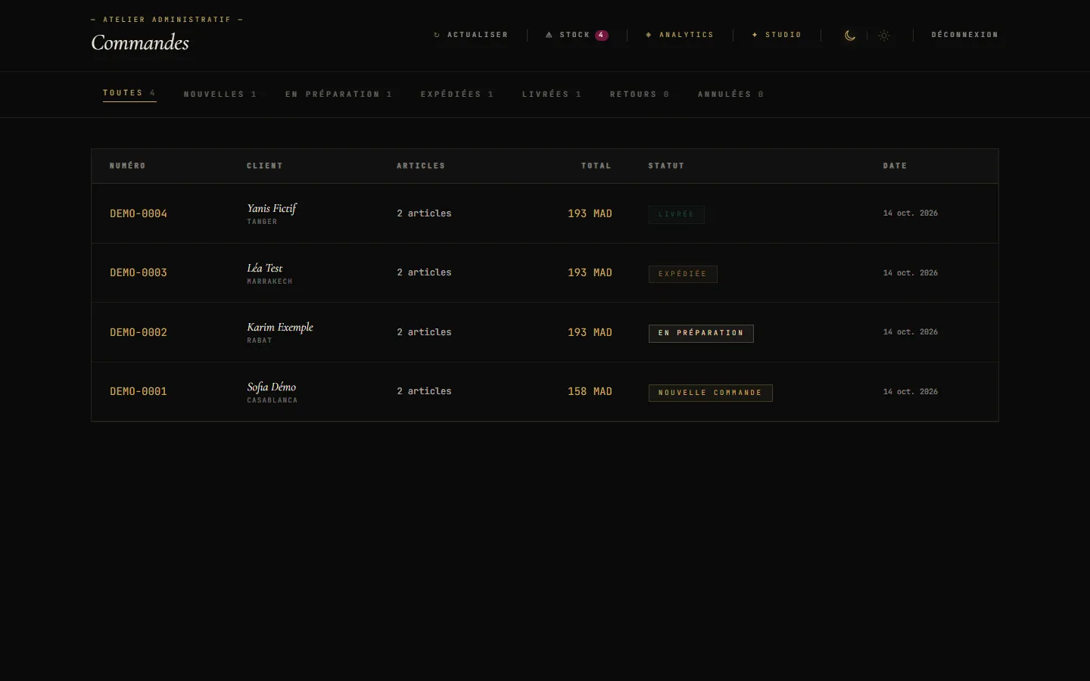Click the Stock warning triangle icon
Image resolution: width=1090 pixels, height=681 pixels.
549,35
